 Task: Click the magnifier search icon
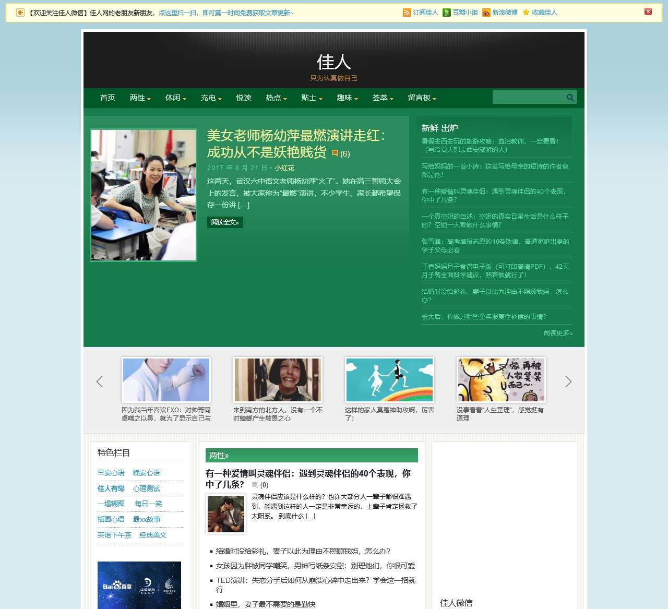point(569,97)
